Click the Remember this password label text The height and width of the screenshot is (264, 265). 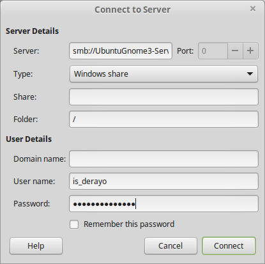[x=129, y=224]
